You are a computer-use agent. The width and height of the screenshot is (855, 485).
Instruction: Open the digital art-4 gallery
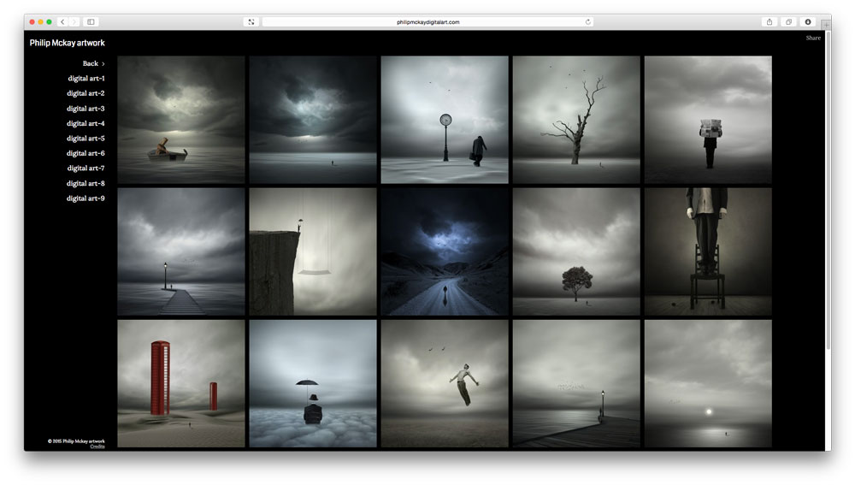(85, 123)
